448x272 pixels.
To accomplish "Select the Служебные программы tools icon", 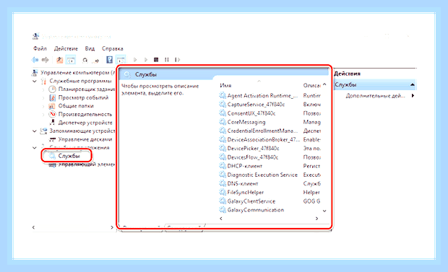I will point(43,81).
